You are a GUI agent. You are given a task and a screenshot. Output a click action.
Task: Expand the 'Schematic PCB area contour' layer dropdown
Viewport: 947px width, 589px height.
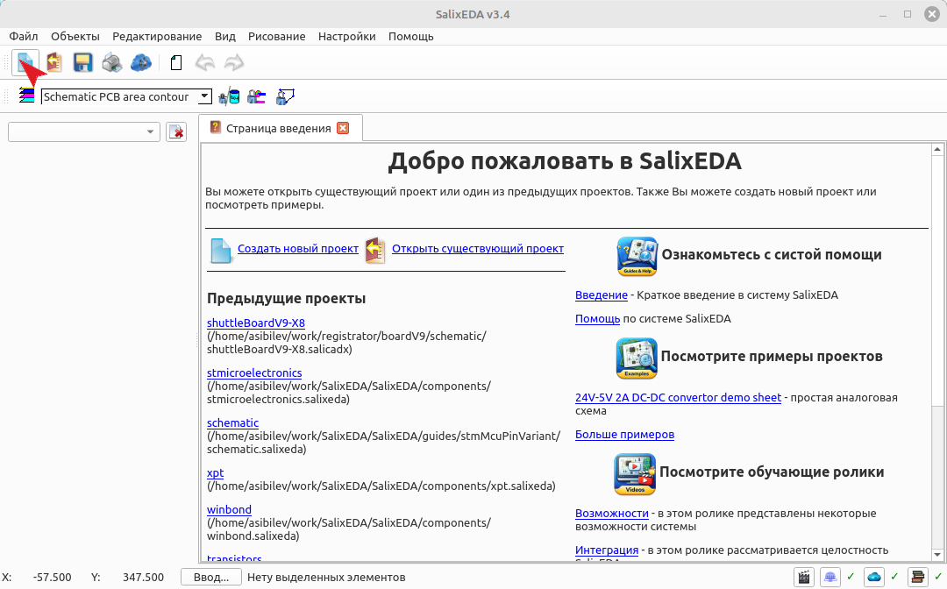[x=204, y=96]
